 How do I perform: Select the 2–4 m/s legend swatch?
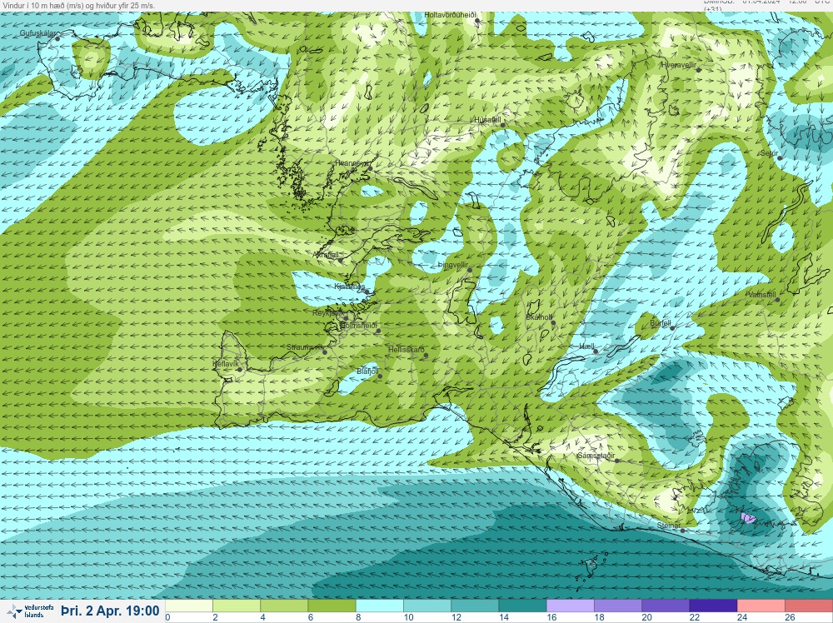(x=237, y=606)
